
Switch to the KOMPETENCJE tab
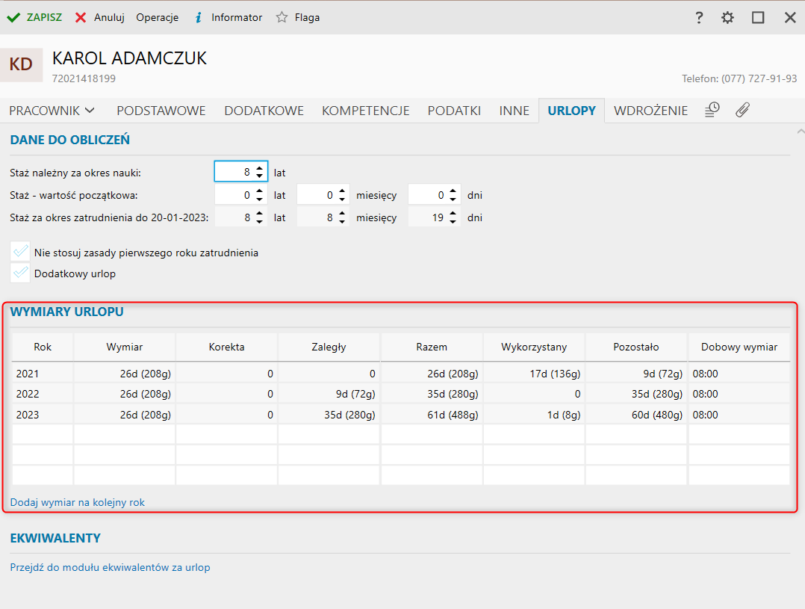coord(365,111)
